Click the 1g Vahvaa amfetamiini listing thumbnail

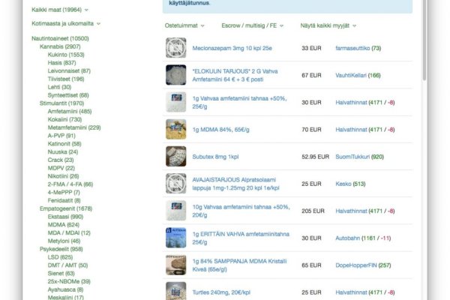[176, 102]
